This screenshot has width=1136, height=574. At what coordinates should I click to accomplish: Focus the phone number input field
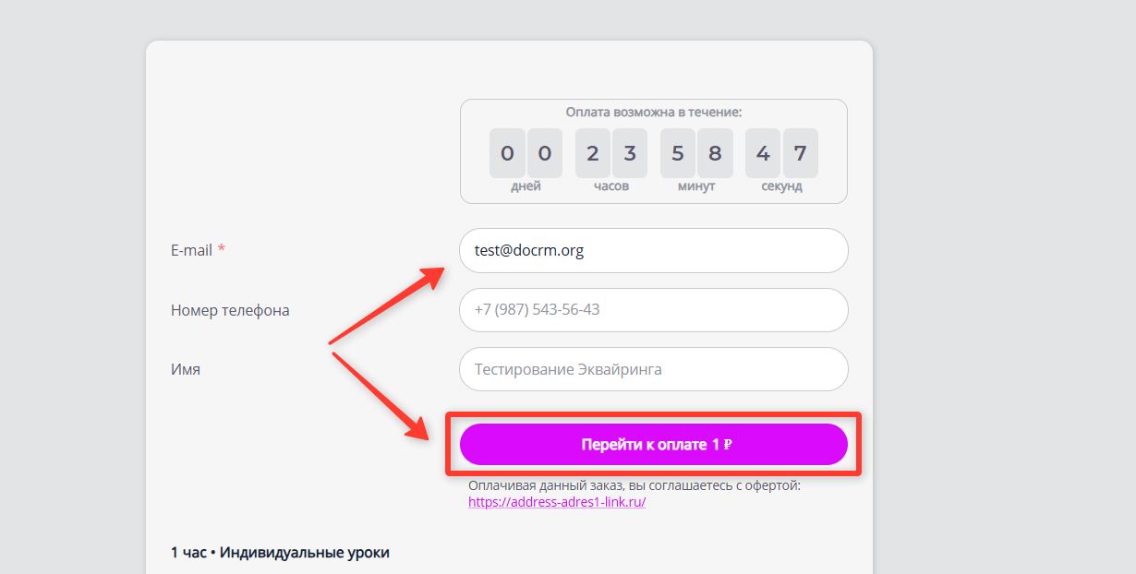[x=653, y=310]
